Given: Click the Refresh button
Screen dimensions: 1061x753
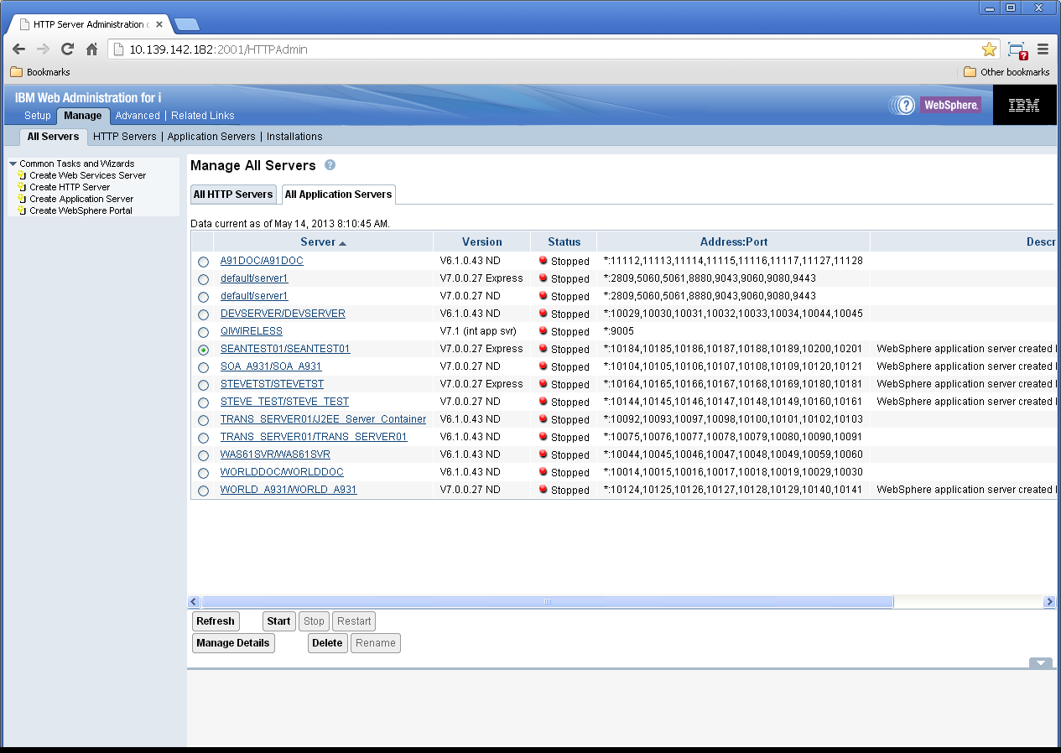Looking at the screenshot, I should pos(216,621).
